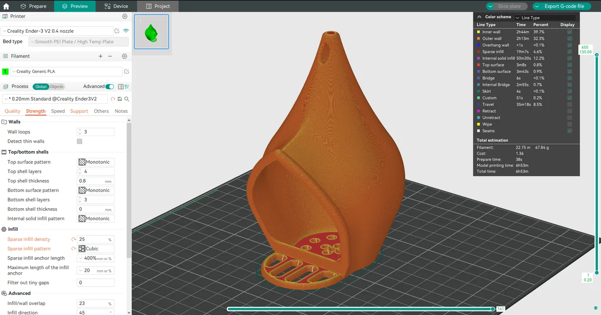Click Export G-code file button
601x315 pixels.
click(x=564, y=6)
